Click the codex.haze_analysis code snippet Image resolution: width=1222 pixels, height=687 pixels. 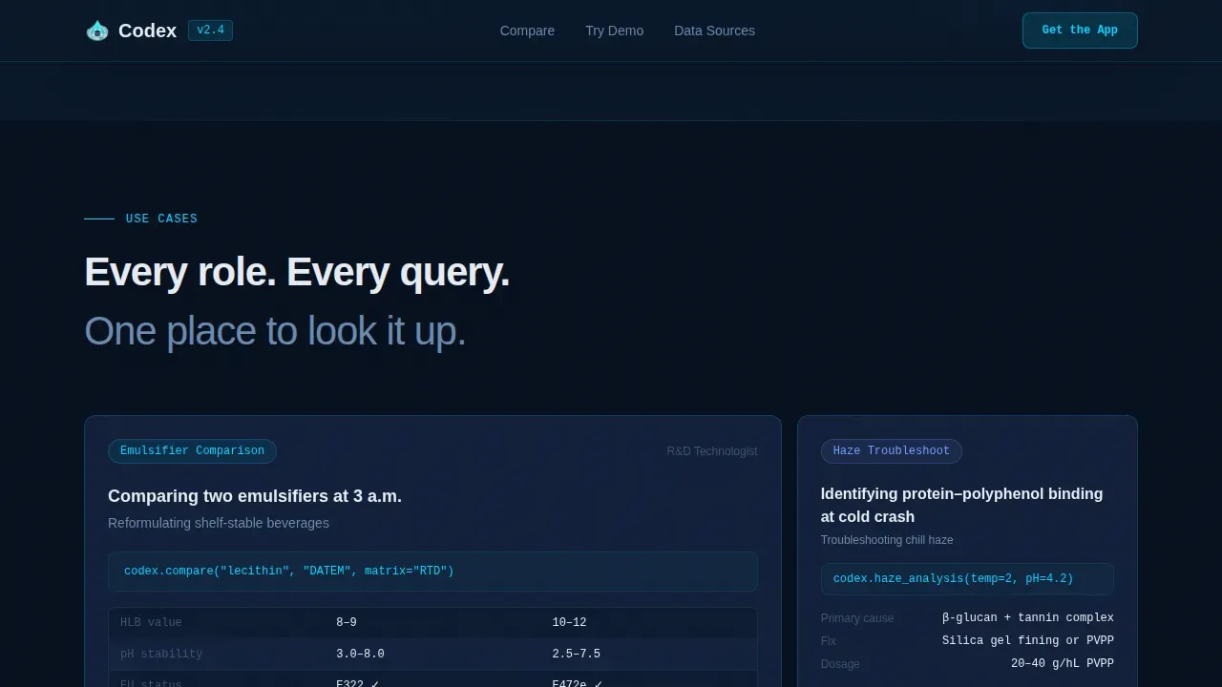coord(967,579)
